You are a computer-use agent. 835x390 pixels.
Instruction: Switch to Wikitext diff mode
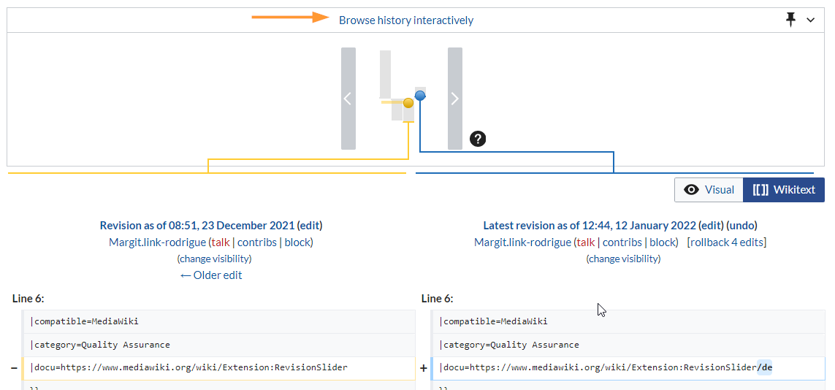784,190
